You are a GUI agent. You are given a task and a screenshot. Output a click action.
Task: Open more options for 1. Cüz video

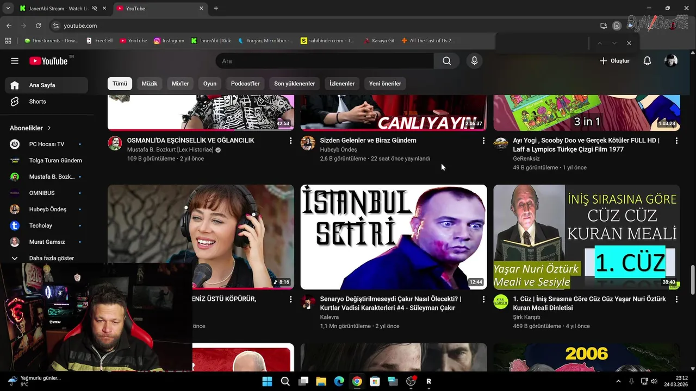(676, 299)
